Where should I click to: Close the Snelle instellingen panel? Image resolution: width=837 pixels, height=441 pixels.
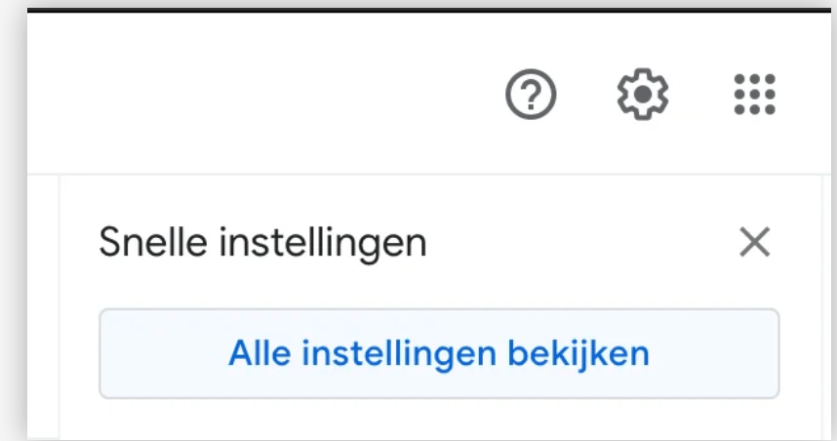[x=754, y=242]
